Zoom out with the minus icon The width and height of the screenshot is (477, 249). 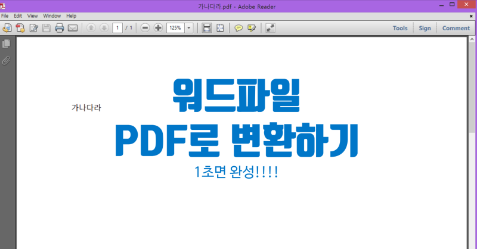[145, 28]
